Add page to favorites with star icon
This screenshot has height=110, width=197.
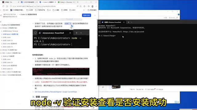click(81, 6)
